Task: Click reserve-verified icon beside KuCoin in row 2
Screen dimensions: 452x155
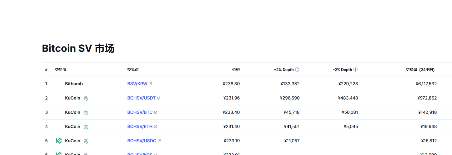Action: coord(86,98)
